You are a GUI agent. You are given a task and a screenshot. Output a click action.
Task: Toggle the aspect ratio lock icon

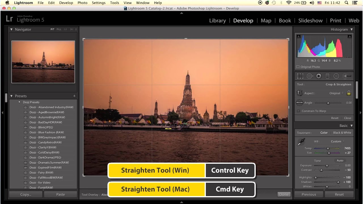pyautogui.click(x=349, y=93)
